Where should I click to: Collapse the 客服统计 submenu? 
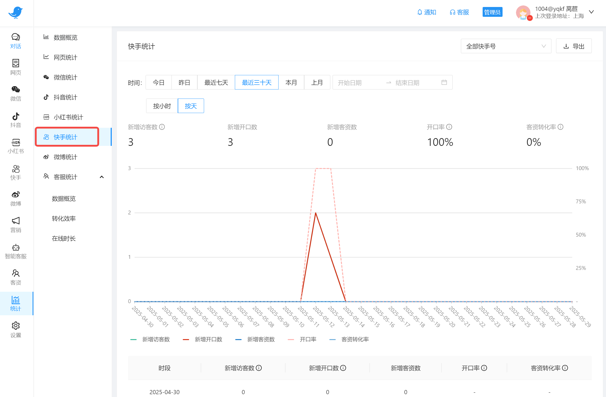102,177
